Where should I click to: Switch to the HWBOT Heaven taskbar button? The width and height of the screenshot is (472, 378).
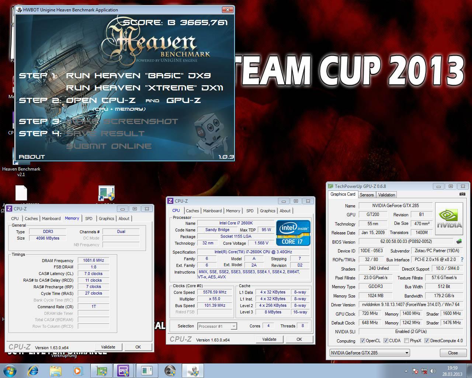[x=193, y=371]
